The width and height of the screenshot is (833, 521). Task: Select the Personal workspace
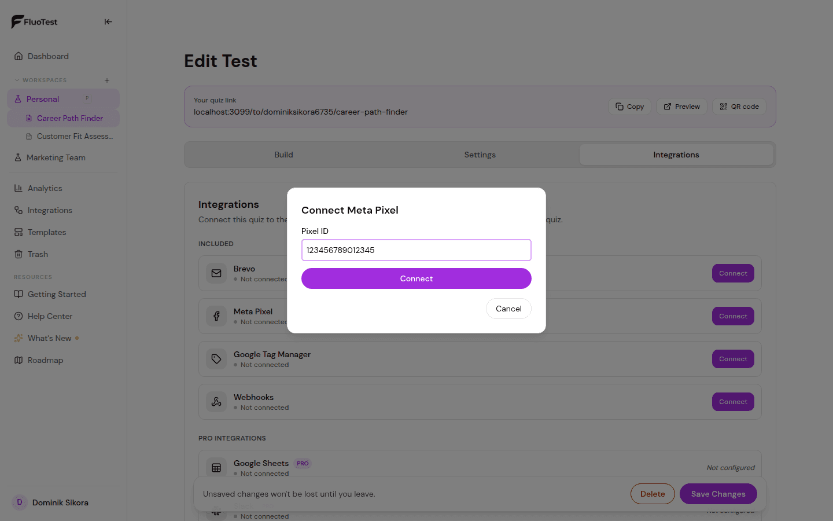(64, 99)
